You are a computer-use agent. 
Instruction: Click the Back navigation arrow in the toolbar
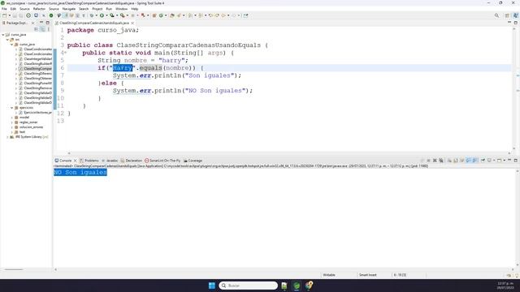[223, 15]
